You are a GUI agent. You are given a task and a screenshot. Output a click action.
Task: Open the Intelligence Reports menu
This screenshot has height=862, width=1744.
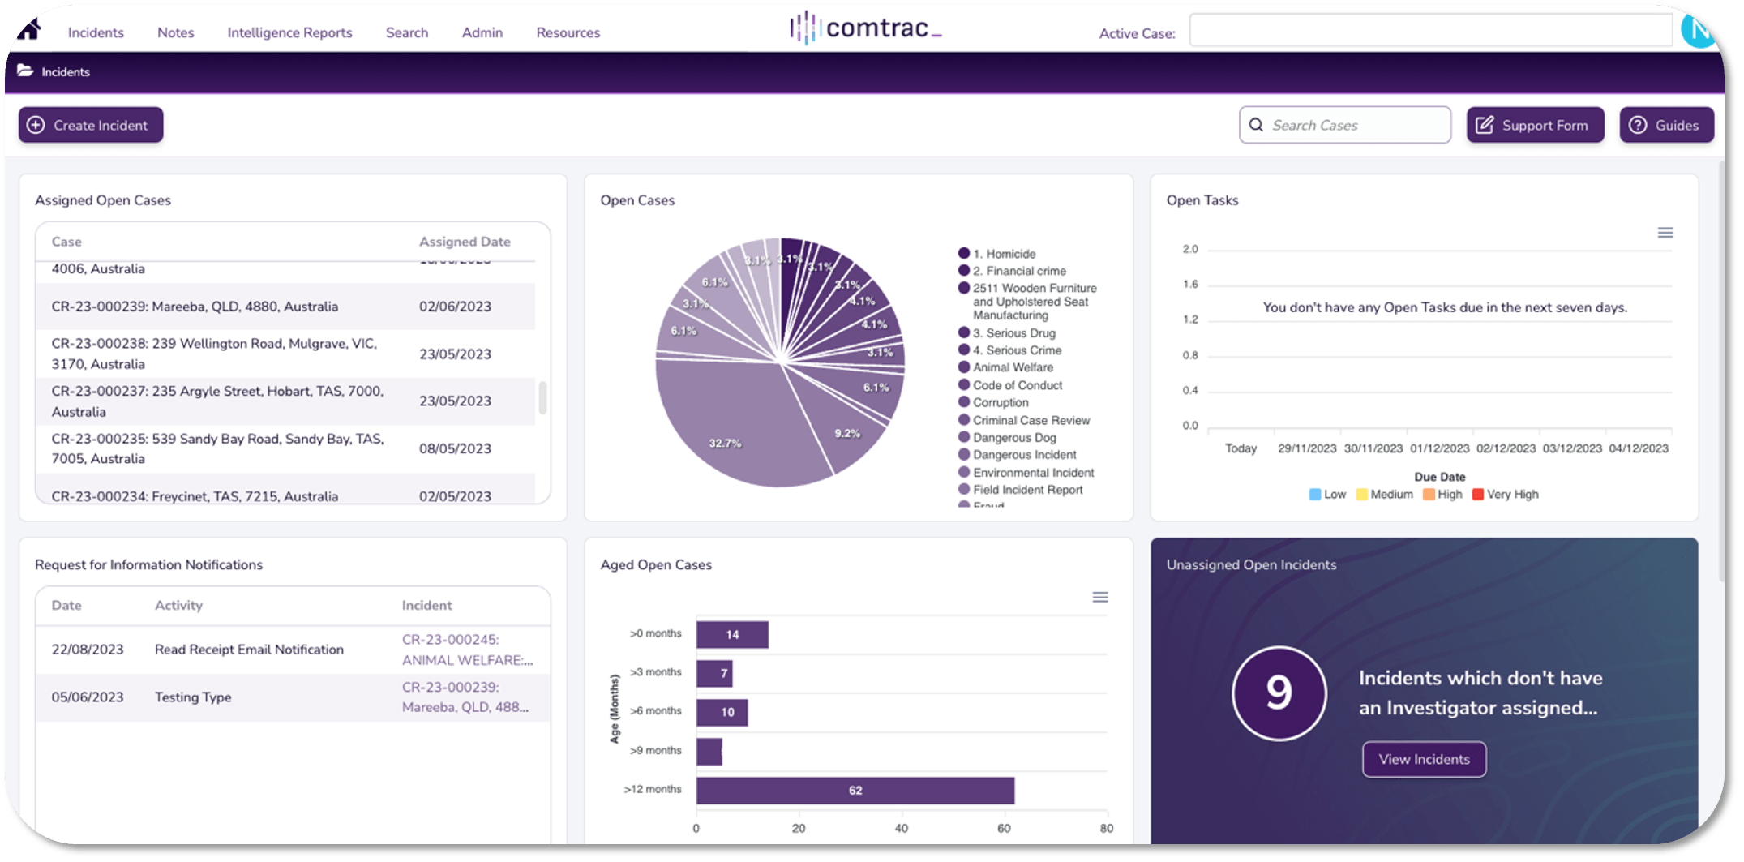289,32
